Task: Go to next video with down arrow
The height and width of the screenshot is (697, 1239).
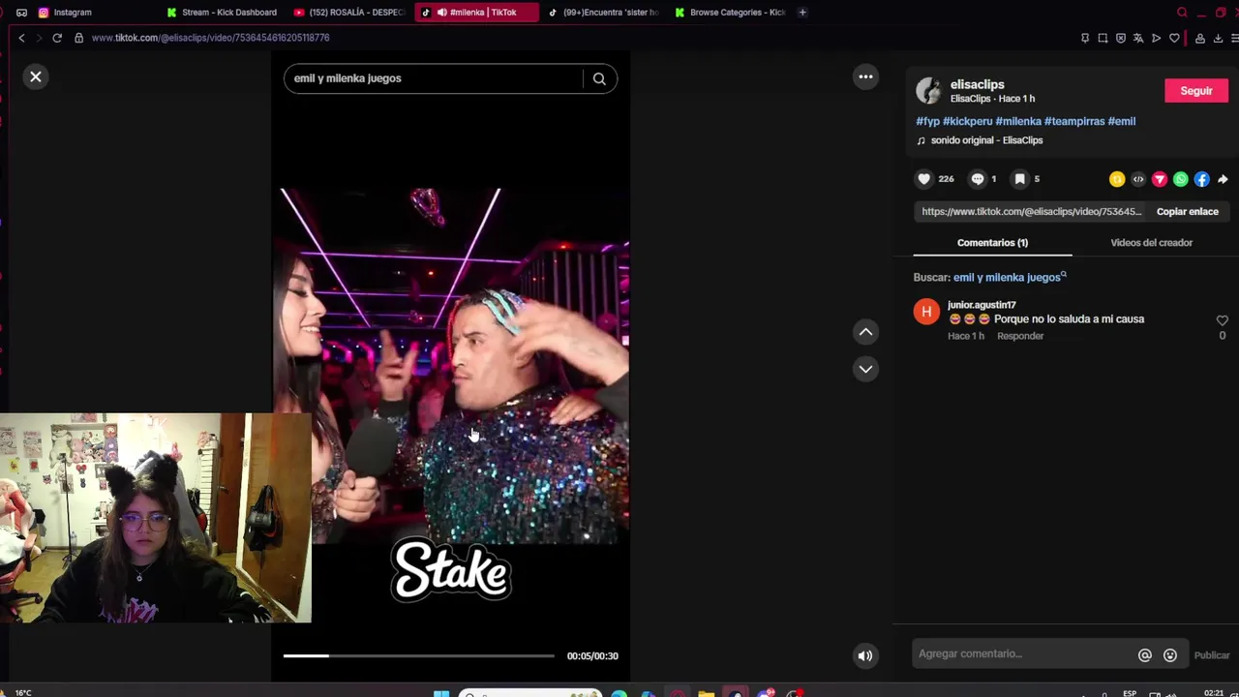Action: (865, 369)
